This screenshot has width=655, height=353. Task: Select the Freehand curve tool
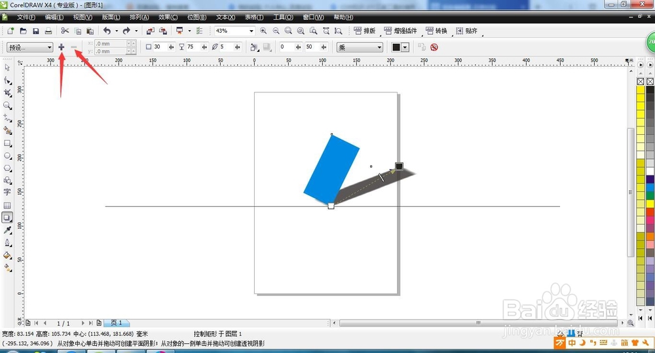pyautogui.click(x=7, y=119)
